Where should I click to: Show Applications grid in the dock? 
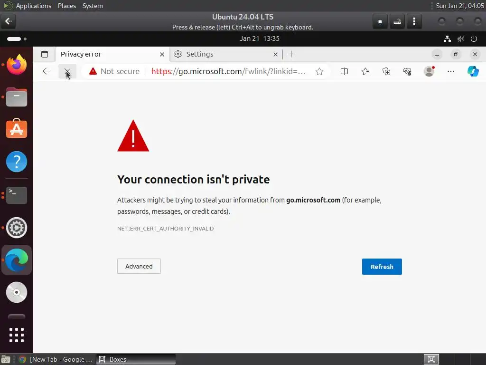pos(17,335)
